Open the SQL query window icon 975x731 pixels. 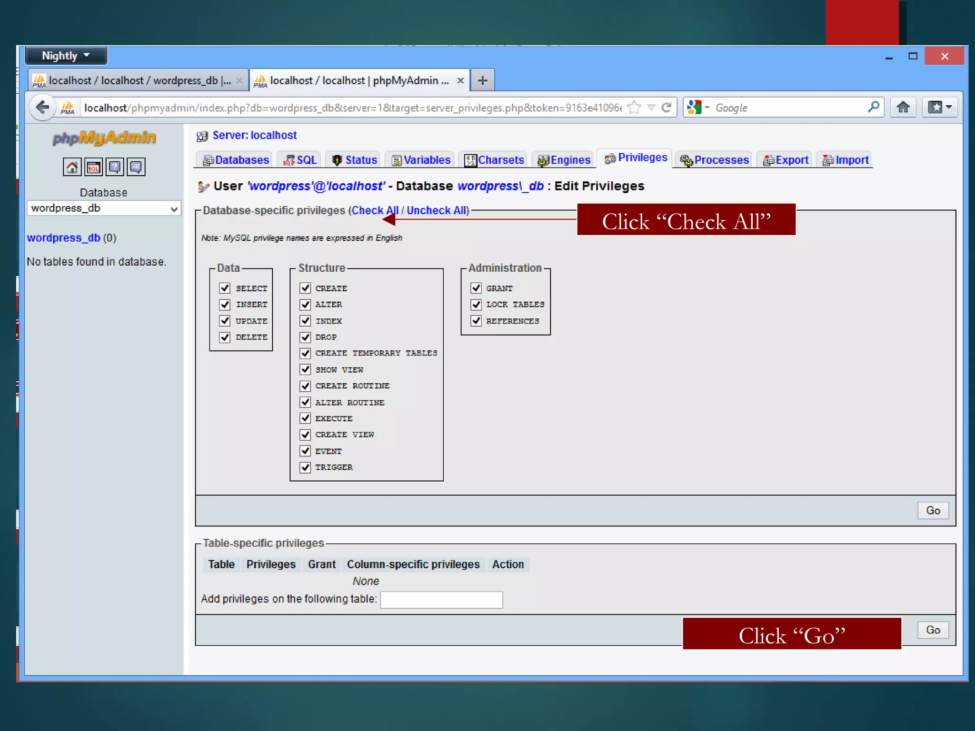point(93,167)
